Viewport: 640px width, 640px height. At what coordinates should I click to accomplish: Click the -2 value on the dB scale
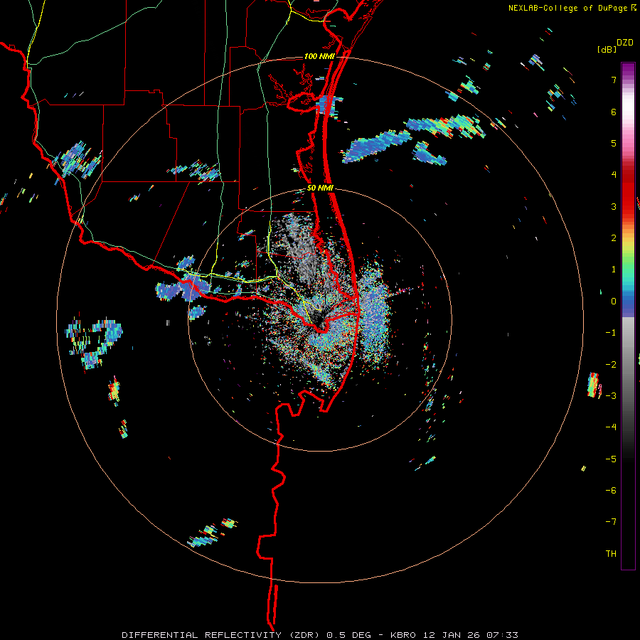pos(611,365)
